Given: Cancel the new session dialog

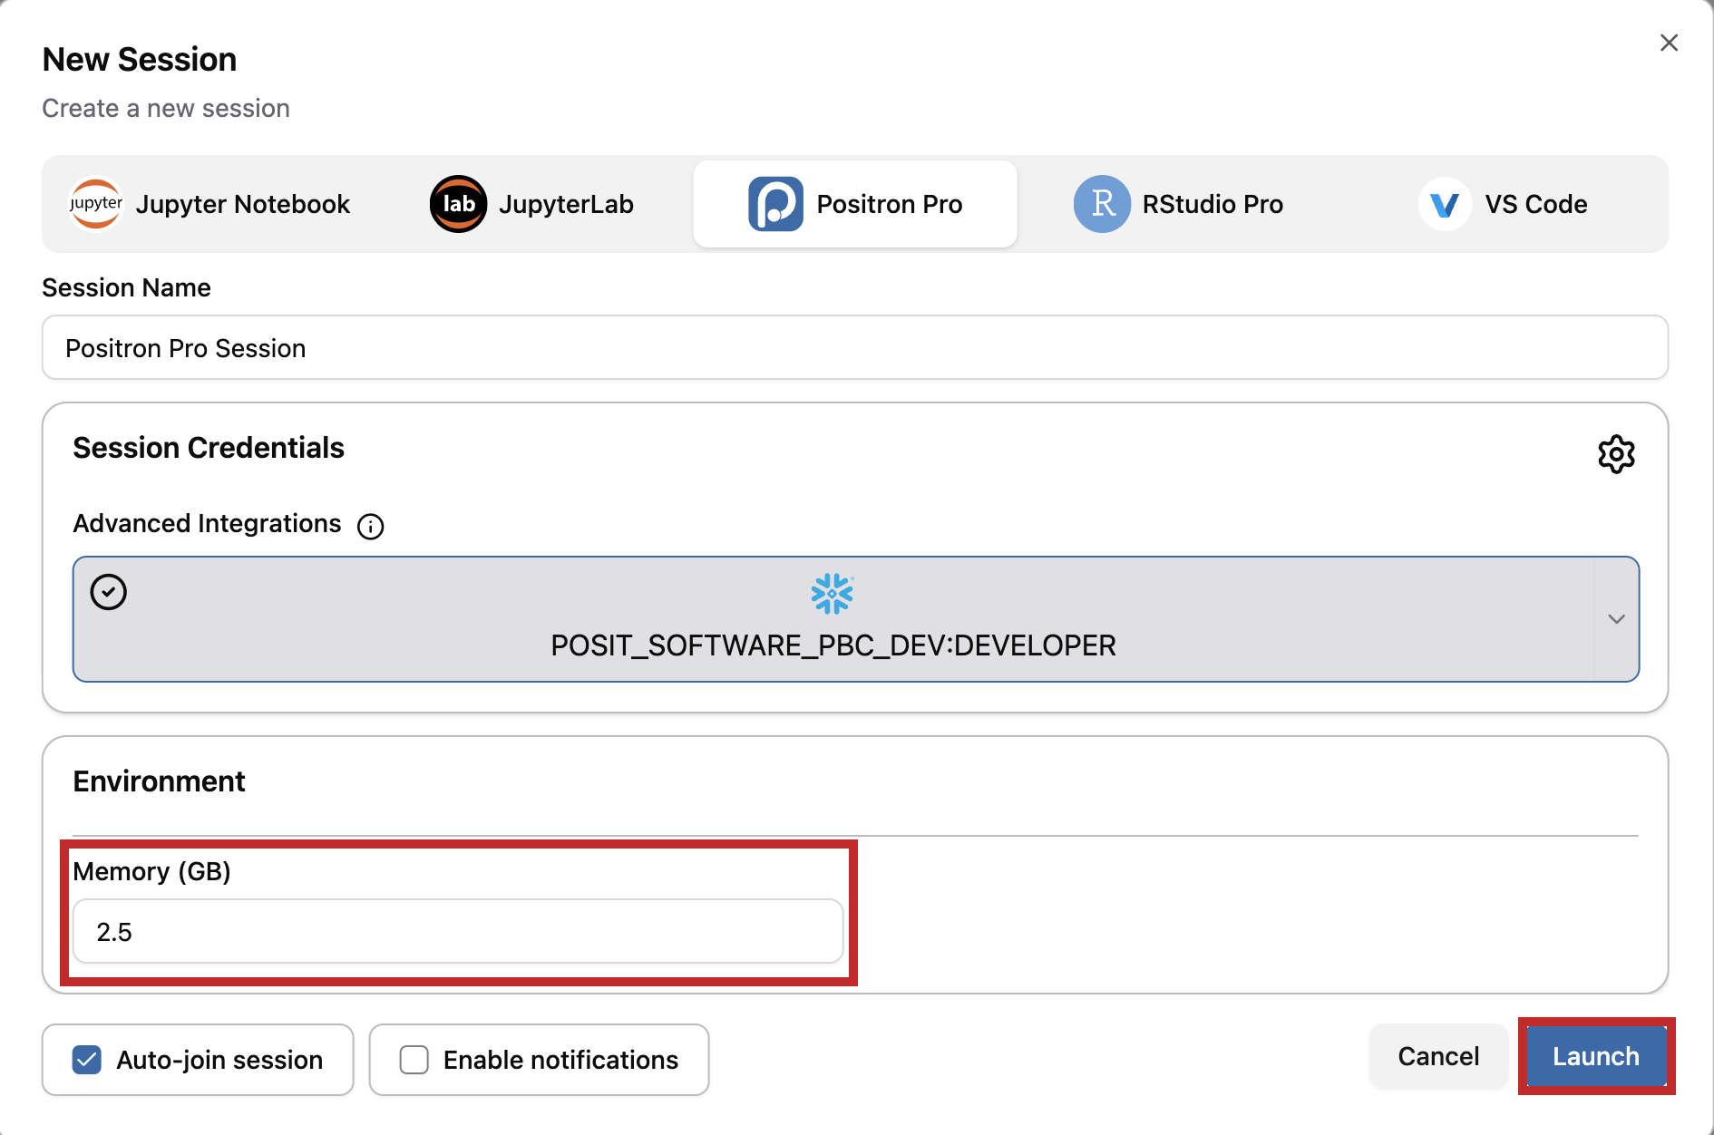Looking at the screenshot, I should (1437, 1056).
